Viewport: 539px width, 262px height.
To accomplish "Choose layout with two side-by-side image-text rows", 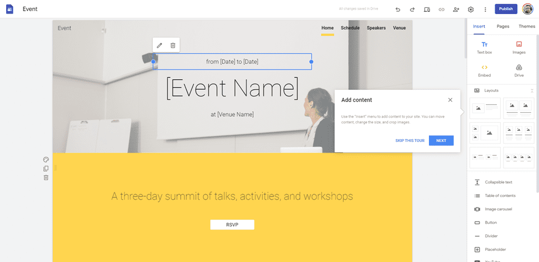I will pyautogui.click(x=485, y=158).
